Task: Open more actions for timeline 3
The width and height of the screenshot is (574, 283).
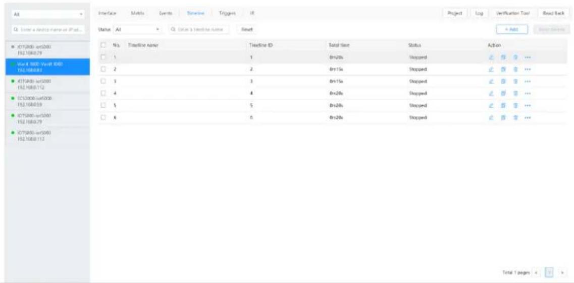Action: click(x=528, y=82)
